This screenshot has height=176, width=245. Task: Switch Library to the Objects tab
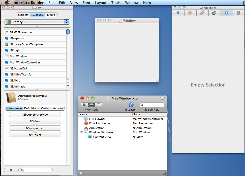click(23, 15)
